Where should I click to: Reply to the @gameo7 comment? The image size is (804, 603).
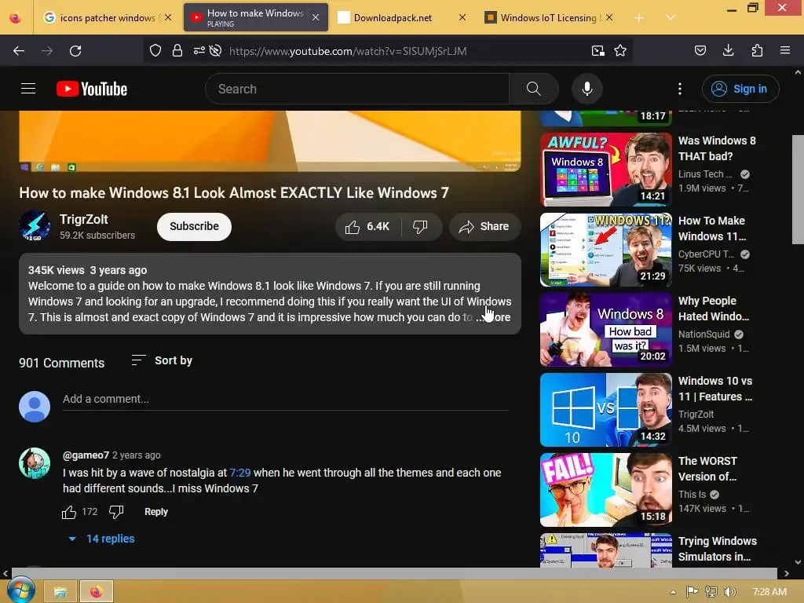[x=156, y=512]
